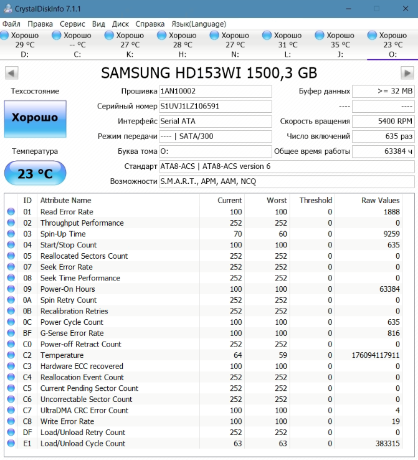Click status dot for Spin-Up Time

click(11, 234)
